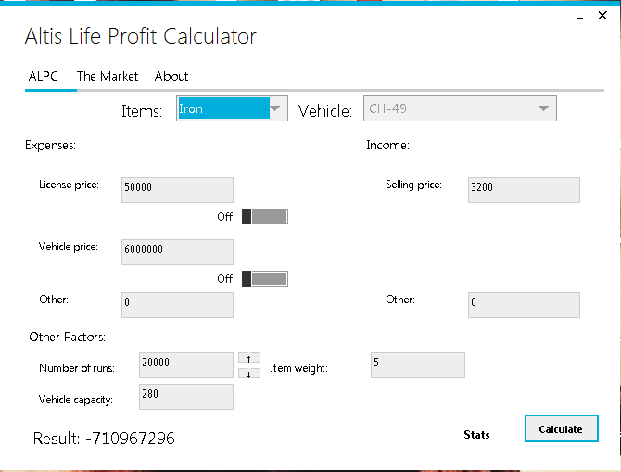Open the About tab
The height and width of the screenshot is (472, 621).
coord(171,76)
